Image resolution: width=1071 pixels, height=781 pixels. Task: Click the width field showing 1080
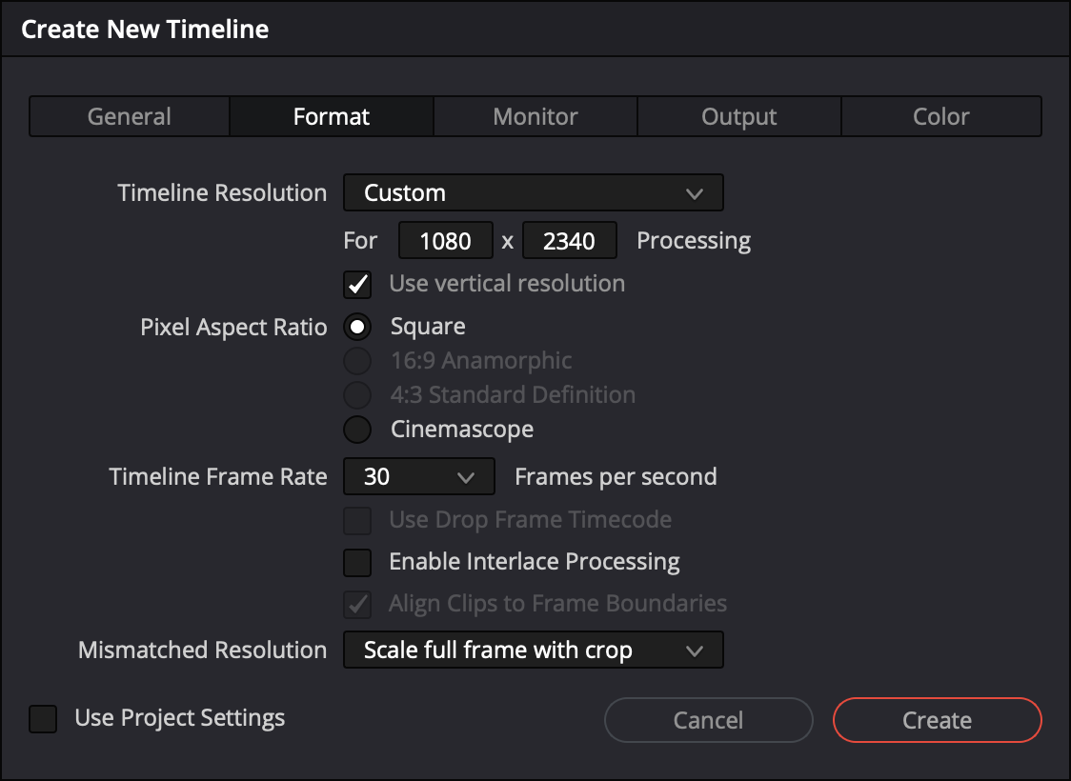[x=446, y=241]
